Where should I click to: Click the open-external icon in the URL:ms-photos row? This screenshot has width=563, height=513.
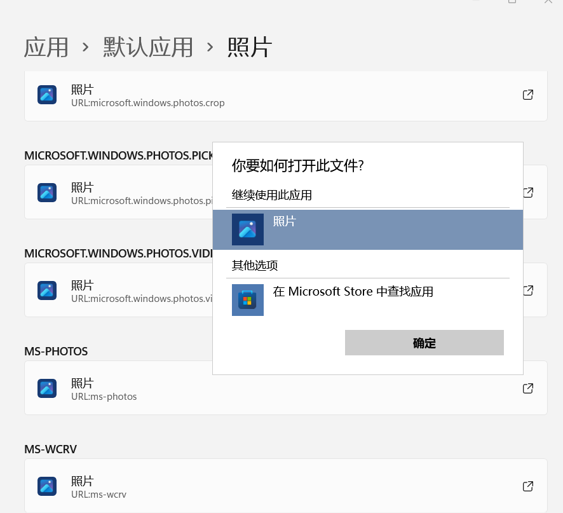click(x=527, y=388)
